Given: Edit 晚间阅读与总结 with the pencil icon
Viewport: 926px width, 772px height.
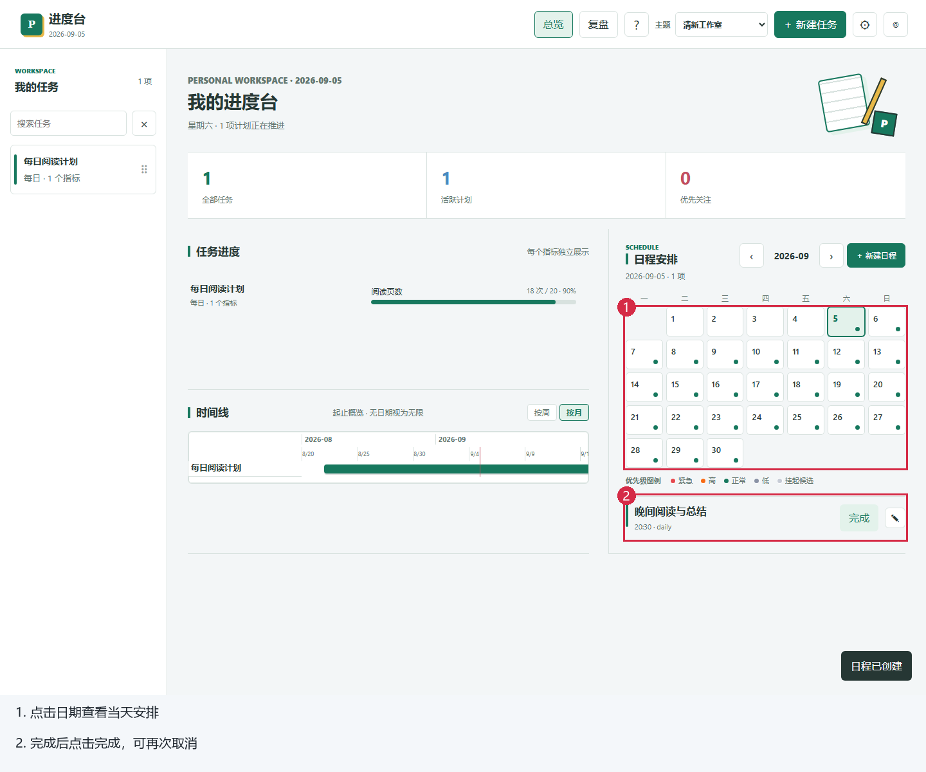Looking at the screenshot, I should pos(894,518).
